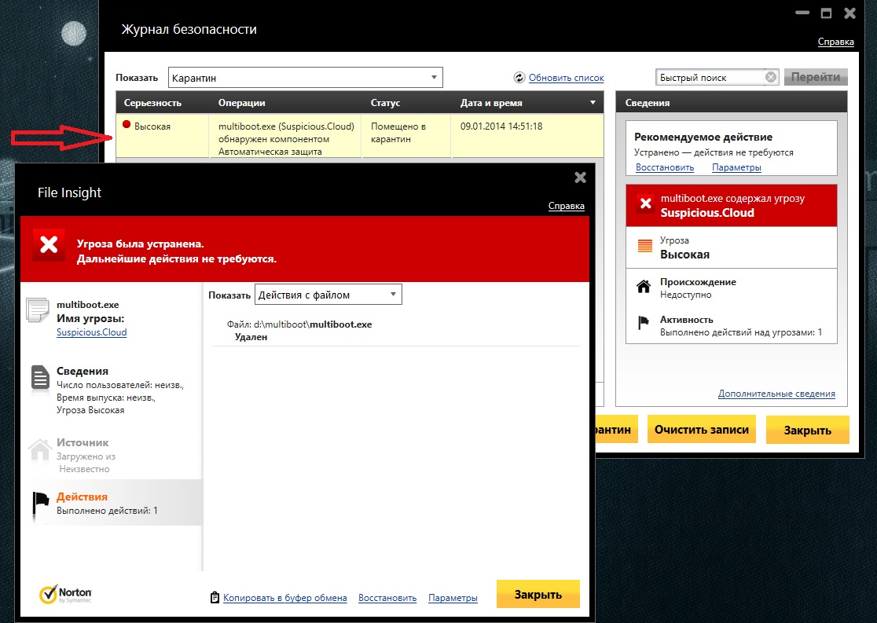Sort by Дата и время column arrow
This screenshot has height=623, width=877.
tap(593, 103)
